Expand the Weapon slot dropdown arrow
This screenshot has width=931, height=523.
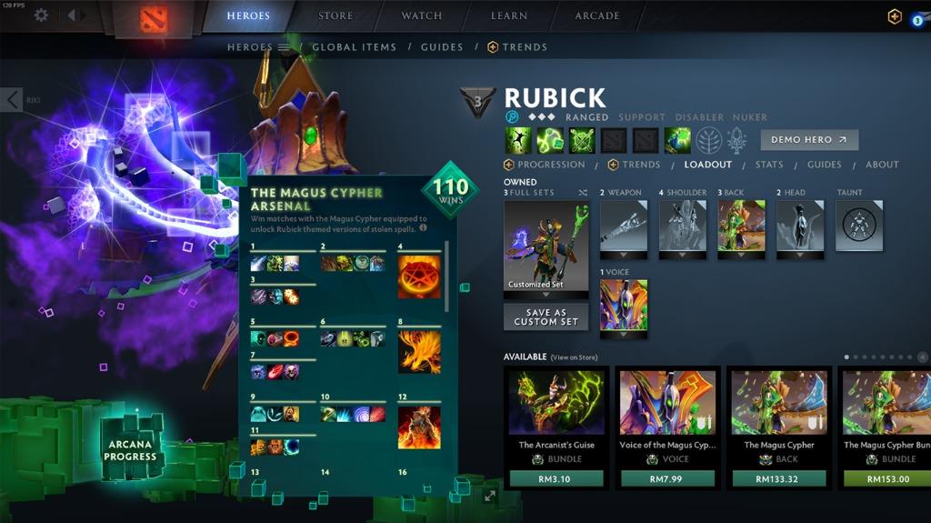624,255
